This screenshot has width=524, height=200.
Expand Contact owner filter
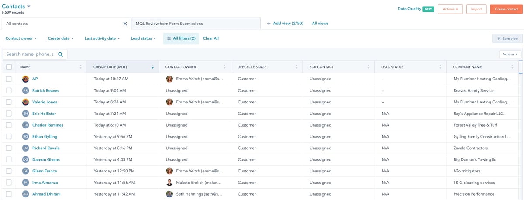pyautogui.click(x=21, y=38)
